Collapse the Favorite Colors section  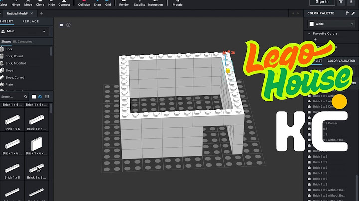pos(309,33)
